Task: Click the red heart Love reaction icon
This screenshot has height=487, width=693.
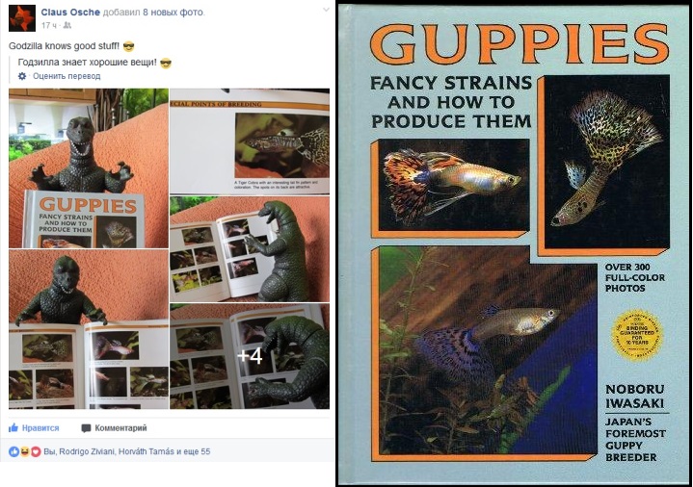Action: point(36,451)
